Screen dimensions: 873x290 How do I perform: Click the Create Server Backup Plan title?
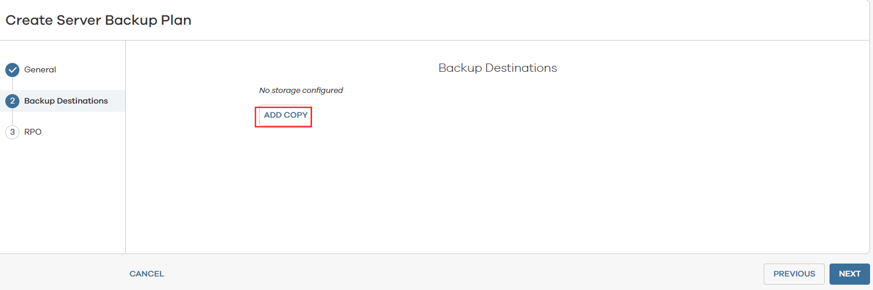98,21
